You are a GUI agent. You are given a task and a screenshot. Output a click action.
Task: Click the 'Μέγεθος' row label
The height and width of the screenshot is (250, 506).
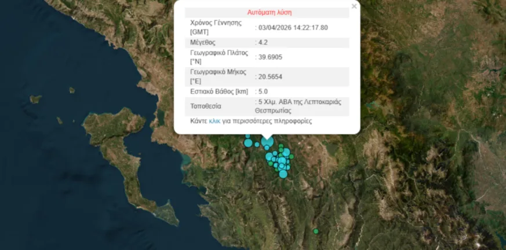click(204, 42)
